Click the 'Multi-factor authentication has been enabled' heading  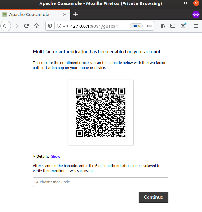tap(97, 52)
